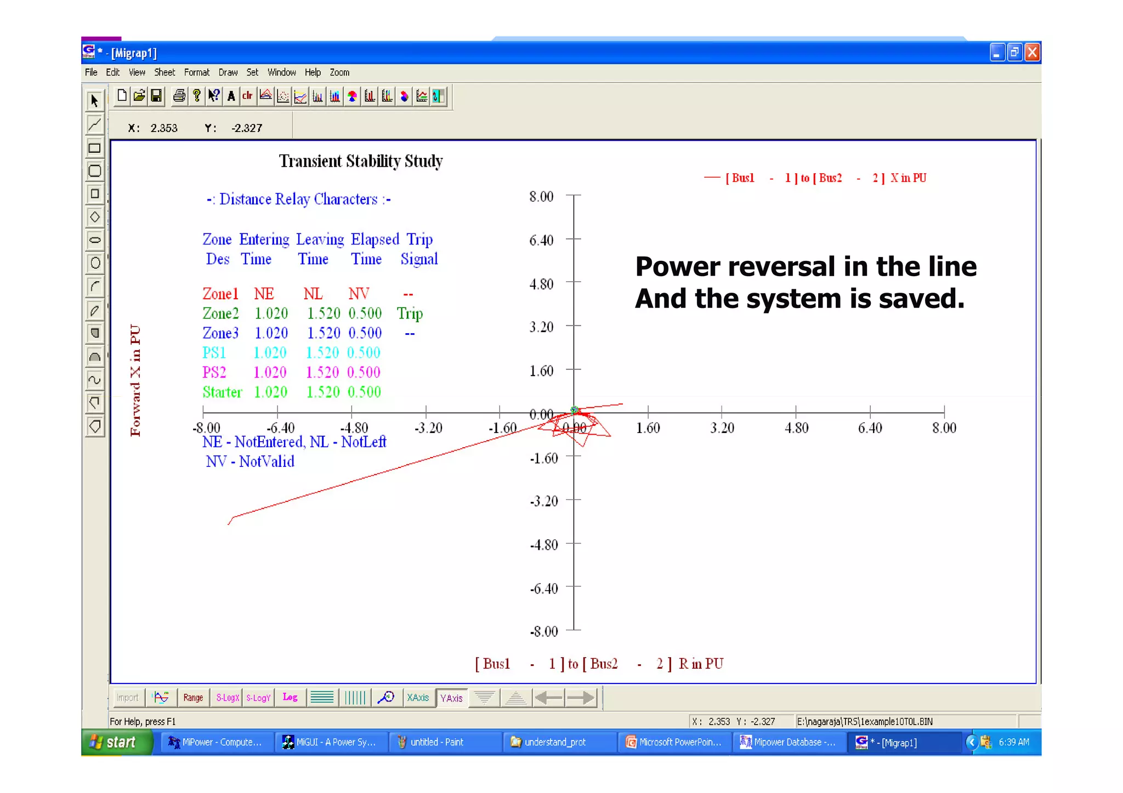Open the Draw menu
1123x793 pixels.
(228, 72)
